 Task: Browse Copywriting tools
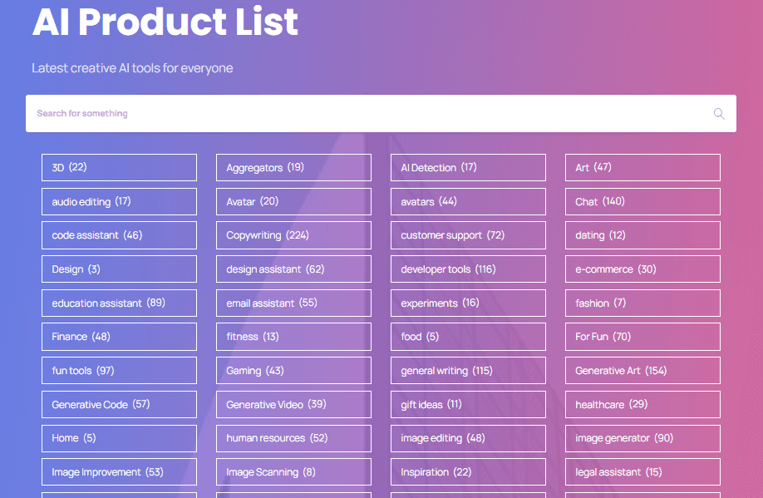click(293, 235)
